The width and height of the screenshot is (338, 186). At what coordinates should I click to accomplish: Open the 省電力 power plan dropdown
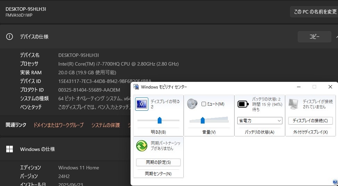coord(259,120)
